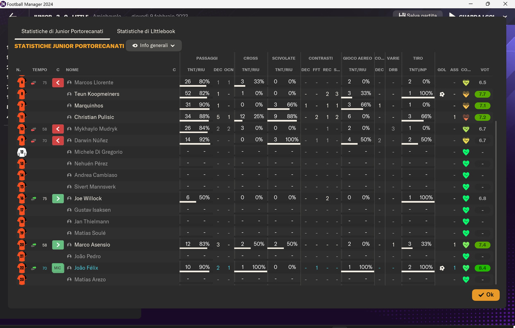Open Christian Pulisic player name

click(94, 117)
